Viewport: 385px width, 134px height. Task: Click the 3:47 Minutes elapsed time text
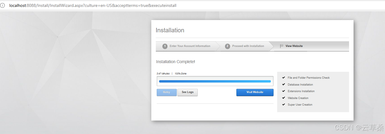click(x=163, y=74)
